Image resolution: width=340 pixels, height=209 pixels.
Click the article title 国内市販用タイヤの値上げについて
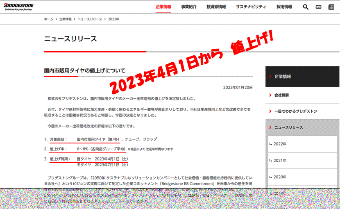point(85,70)
